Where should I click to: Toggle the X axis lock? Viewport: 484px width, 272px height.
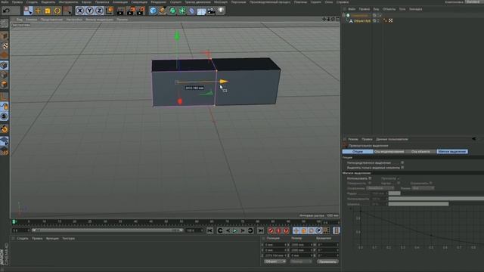[x=79, y=11]
